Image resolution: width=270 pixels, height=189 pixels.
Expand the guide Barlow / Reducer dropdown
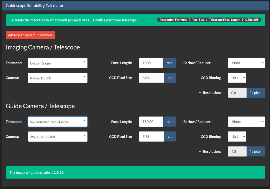click(x=246, y=122)
